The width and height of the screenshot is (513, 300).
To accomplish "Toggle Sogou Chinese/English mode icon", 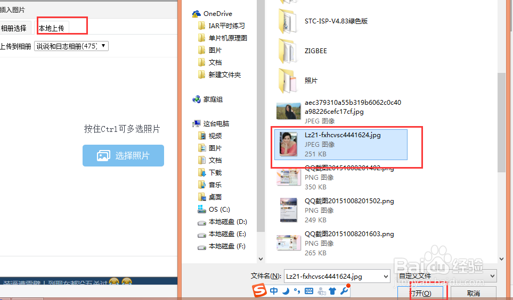I will click(274, 290).
